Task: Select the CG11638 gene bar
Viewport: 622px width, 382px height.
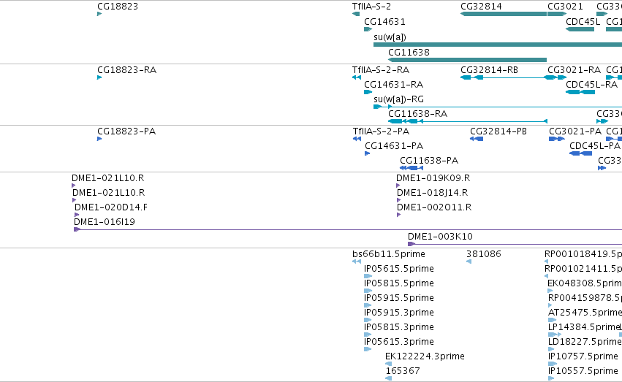Action: (x=467, y=60)
